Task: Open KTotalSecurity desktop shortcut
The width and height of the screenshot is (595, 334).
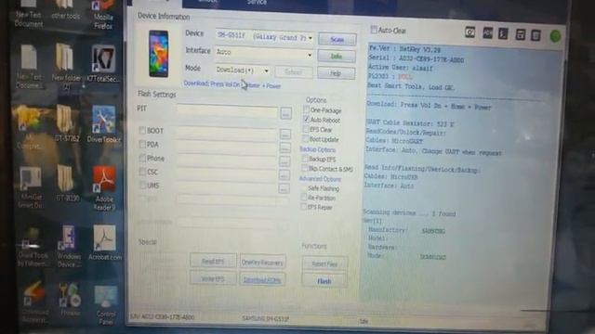Action: [103, 64]
